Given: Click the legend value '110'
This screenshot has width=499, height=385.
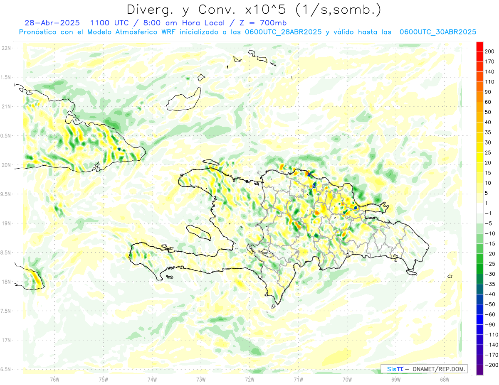Looking at the screenshot, I should point(489,82).
